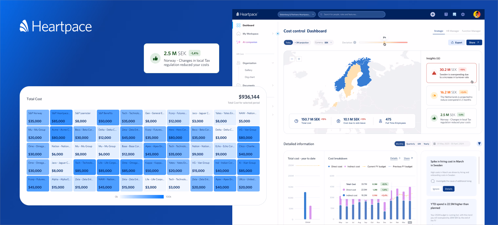Expand My Workspace with its chevron

coord(273,34)
